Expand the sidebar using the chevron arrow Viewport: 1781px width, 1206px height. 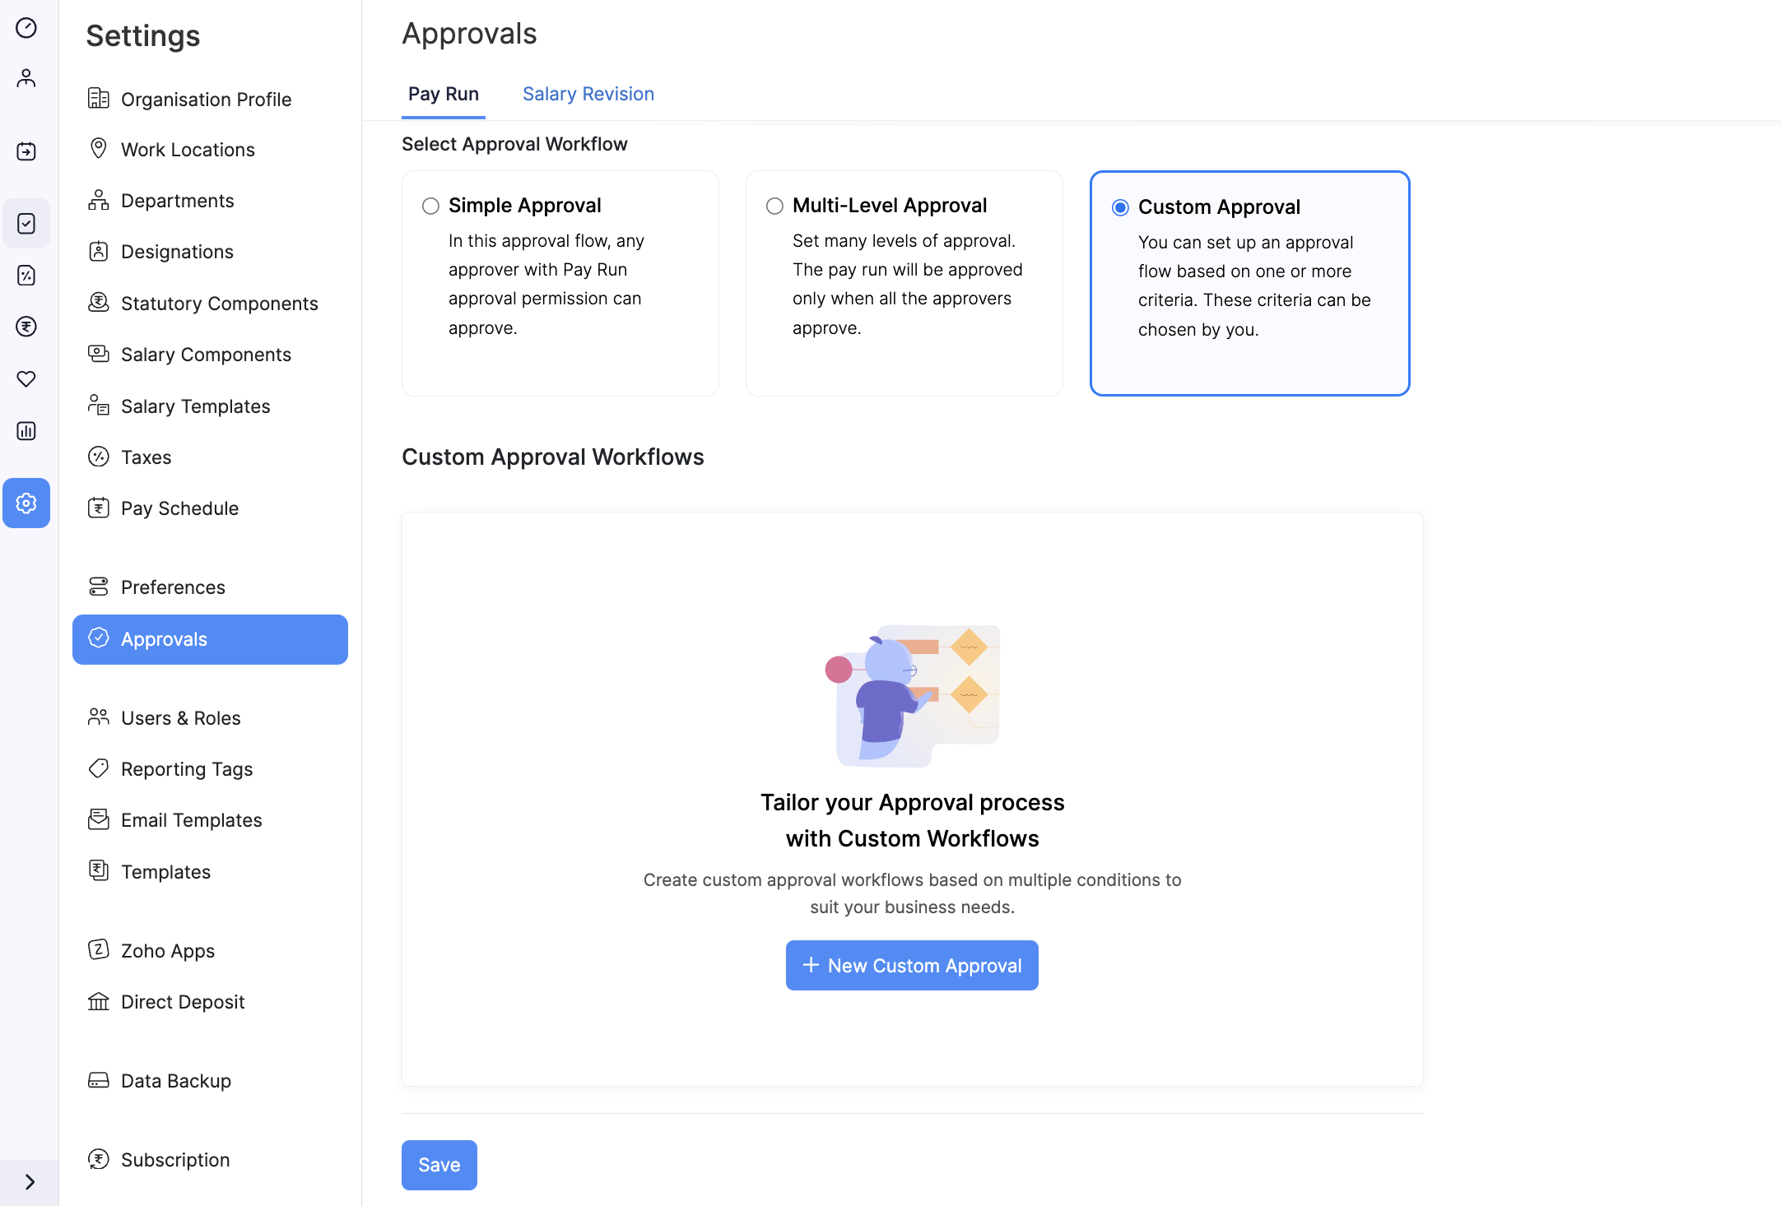[x=30, y=1182]
